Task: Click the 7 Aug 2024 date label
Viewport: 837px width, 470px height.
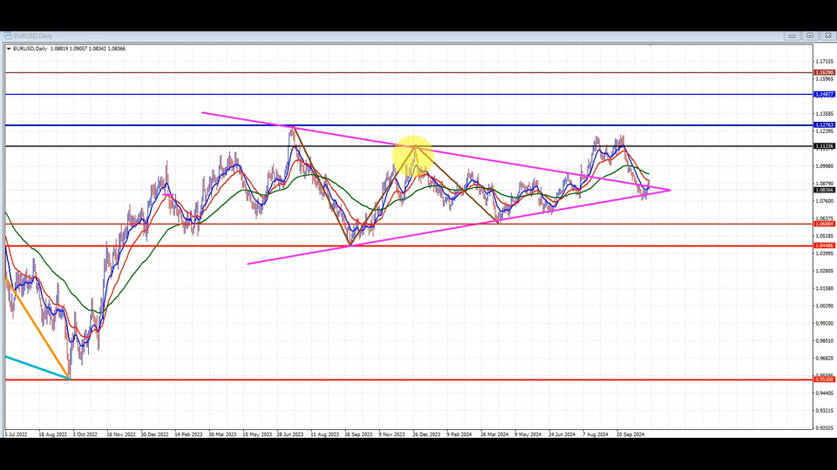Action: 595,434
